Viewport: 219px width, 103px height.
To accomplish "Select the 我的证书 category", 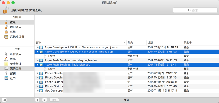I will (x=17, y=69).
